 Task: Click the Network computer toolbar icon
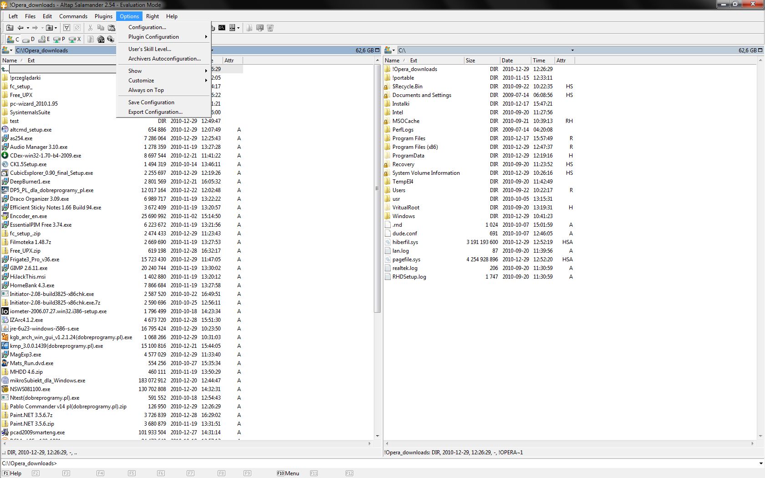[x=260, y=28]
